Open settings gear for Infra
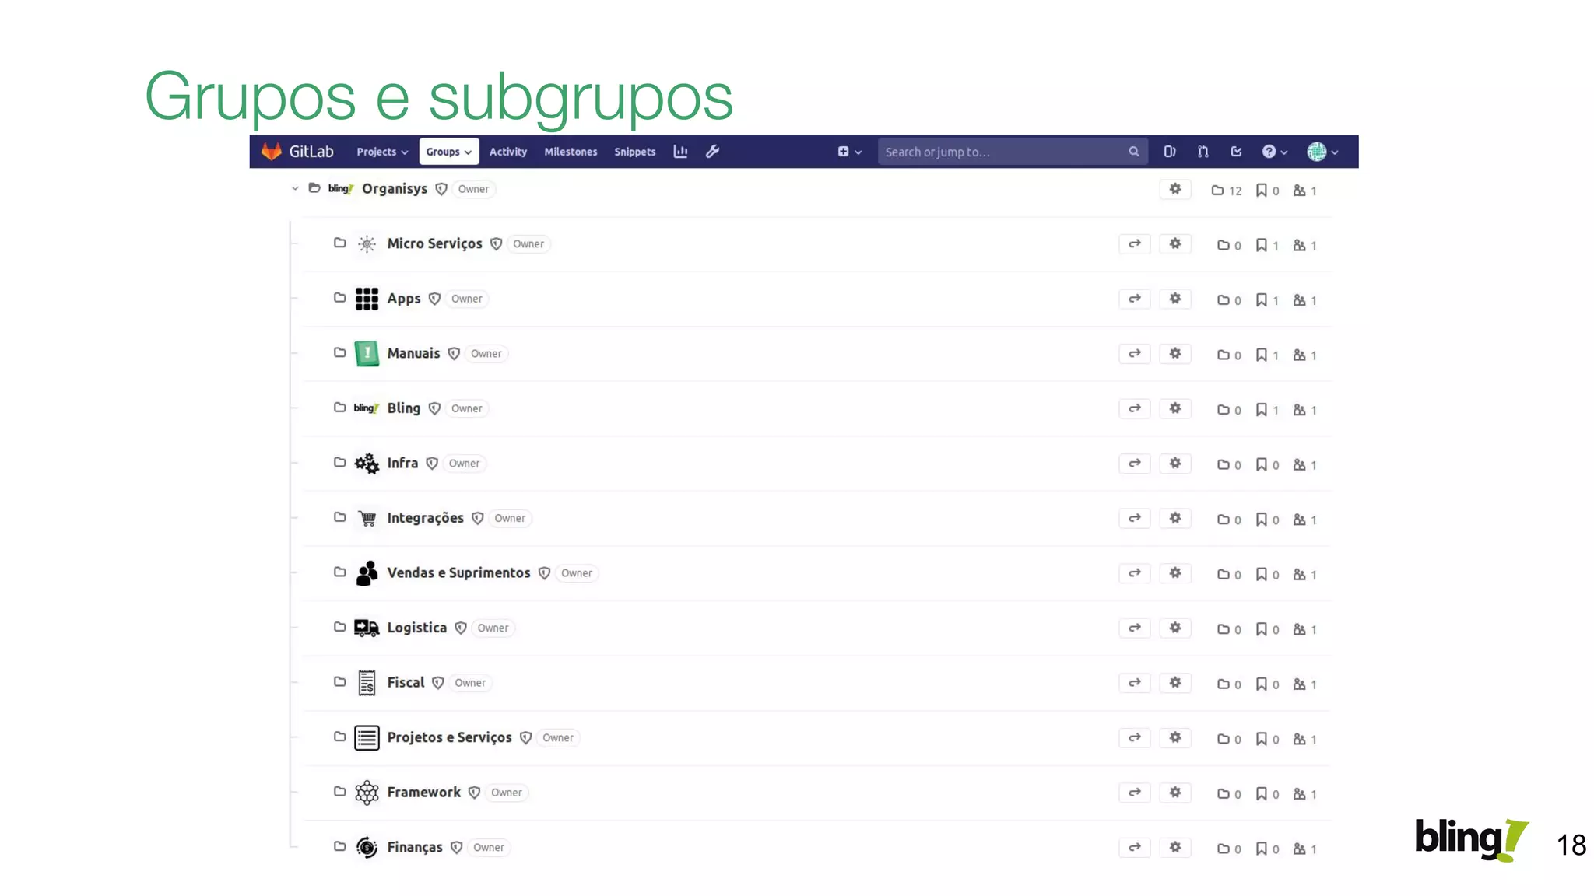 pos(1175,464)
